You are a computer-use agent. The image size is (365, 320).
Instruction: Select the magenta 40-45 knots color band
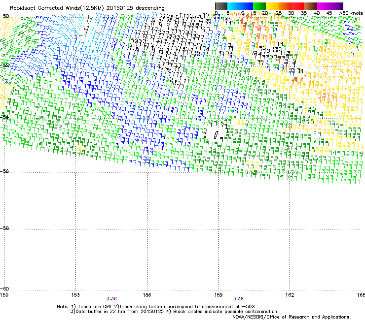pos(324,6)
